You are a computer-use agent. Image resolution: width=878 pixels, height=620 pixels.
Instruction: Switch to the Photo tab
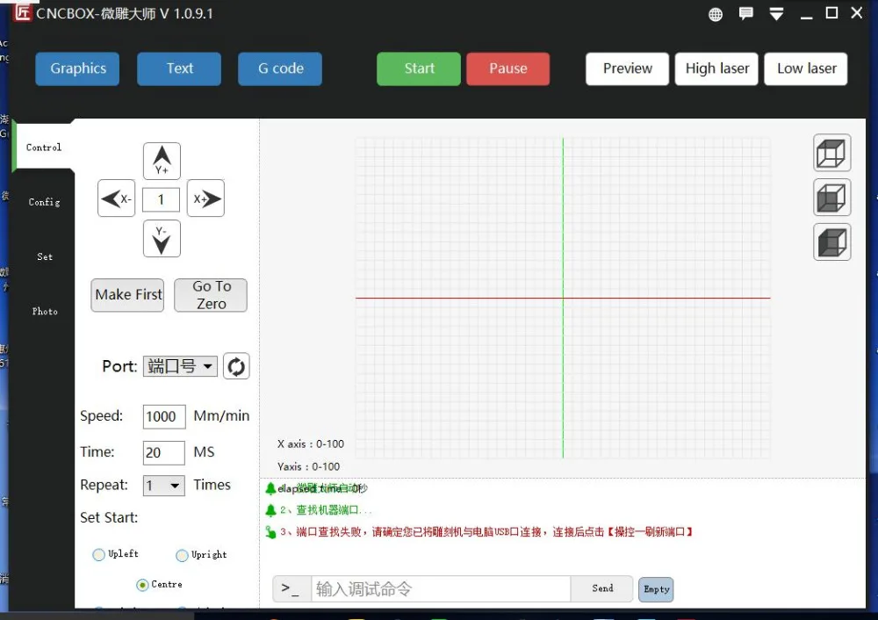(44, 312)
